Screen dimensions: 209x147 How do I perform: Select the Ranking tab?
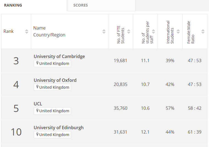pyautogui.click(x=13, y=5)
